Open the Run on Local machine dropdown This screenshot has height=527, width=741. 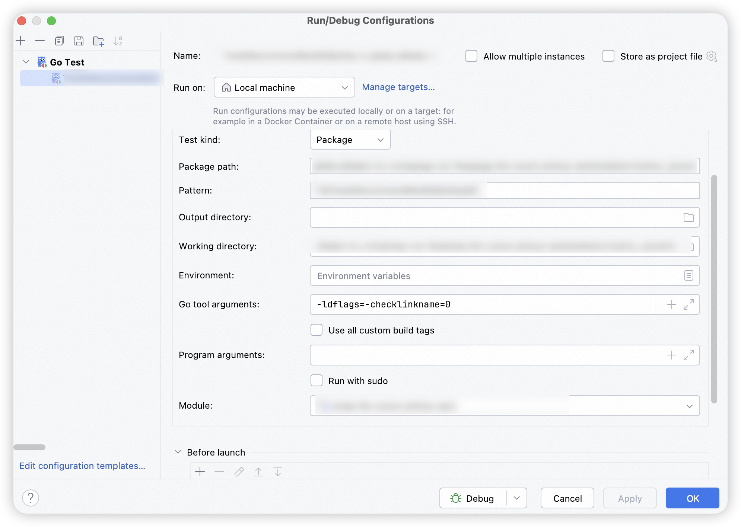(x=284, y=87)
